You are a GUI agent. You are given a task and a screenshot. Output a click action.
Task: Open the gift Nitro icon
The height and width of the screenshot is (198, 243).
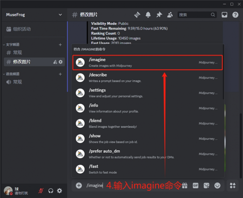point(185,185)
